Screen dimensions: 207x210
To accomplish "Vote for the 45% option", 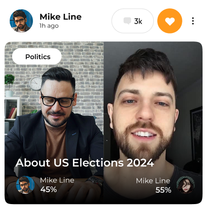I will [49, 189].
